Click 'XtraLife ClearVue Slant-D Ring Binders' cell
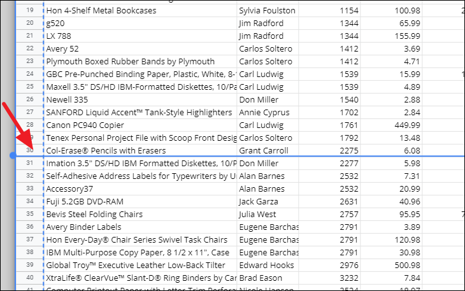The image size is (465, 291). (140, 278)
